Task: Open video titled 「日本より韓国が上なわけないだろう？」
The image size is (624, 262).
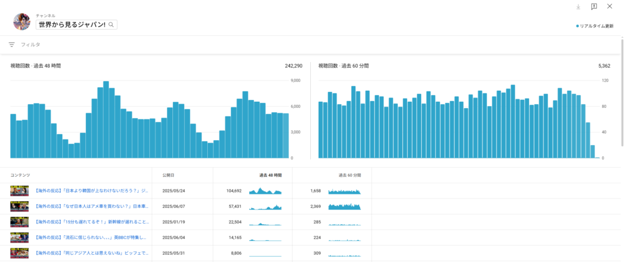Action: tap(91, 191)
